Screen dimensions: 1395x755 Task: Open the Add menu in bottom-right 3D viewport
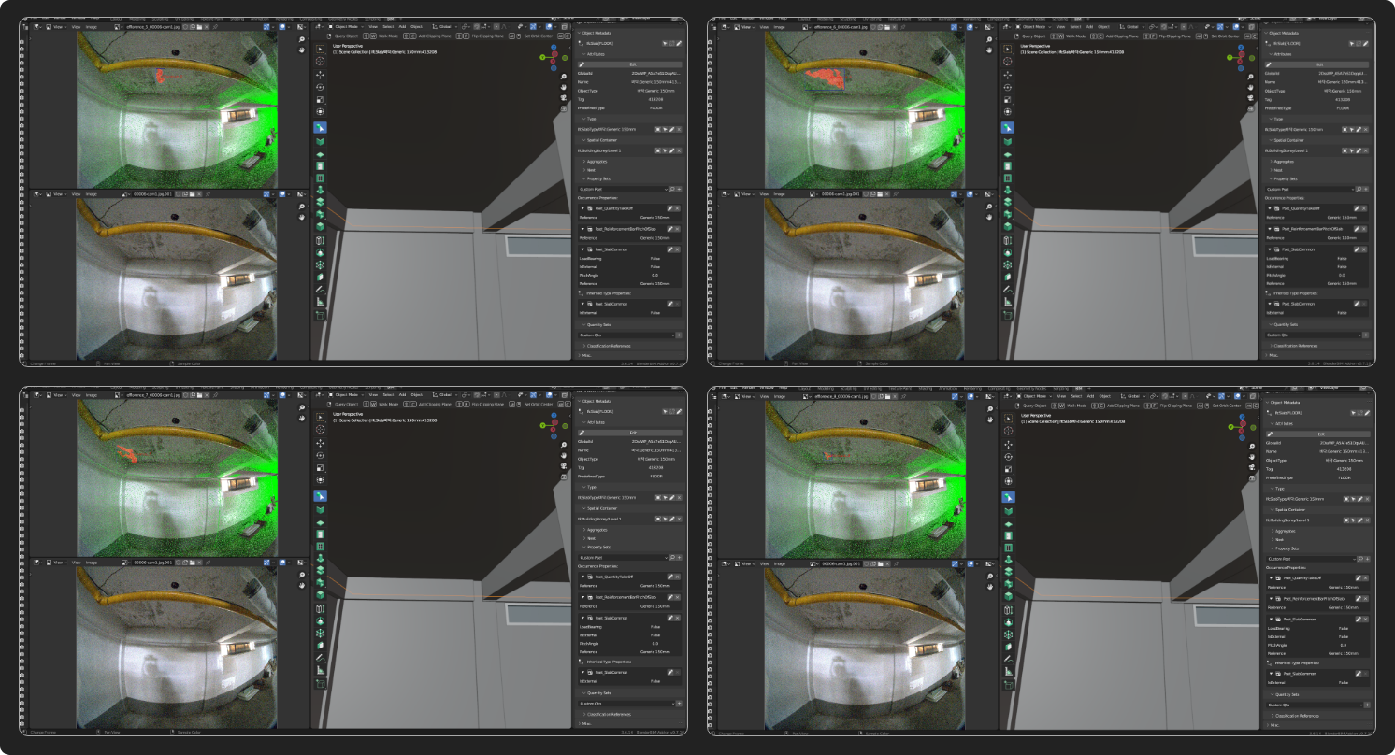click(1090, 395)
